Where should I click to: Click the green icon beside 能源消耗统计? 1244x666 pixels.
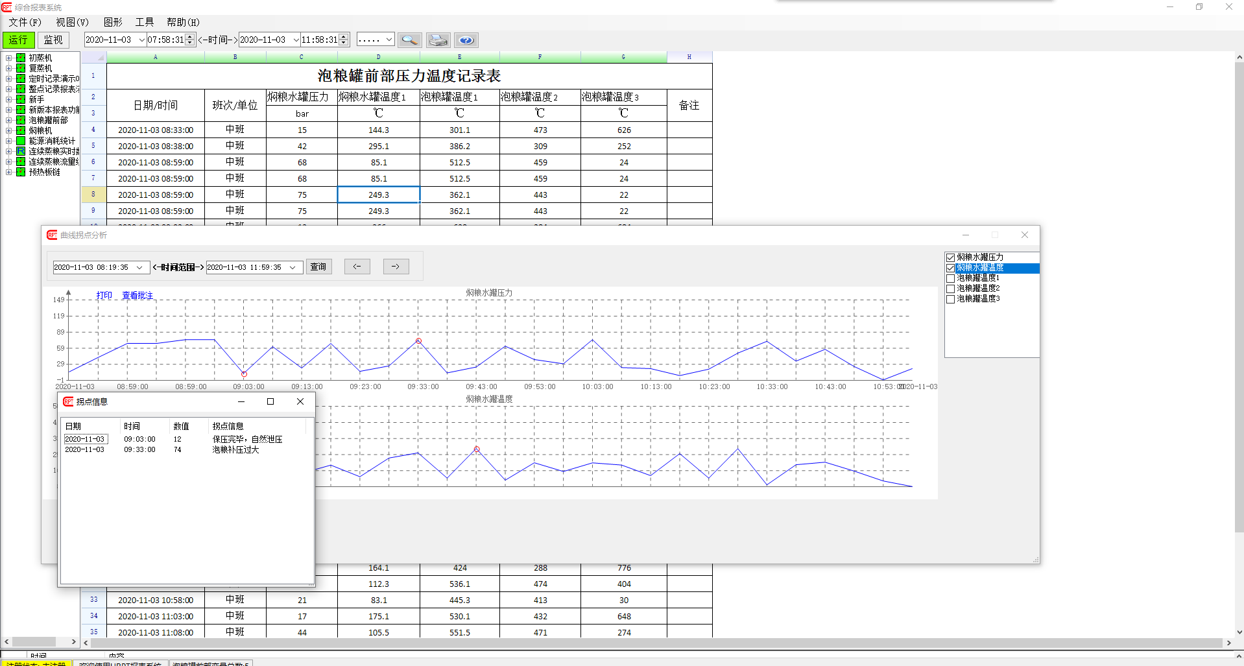(21, 141)
